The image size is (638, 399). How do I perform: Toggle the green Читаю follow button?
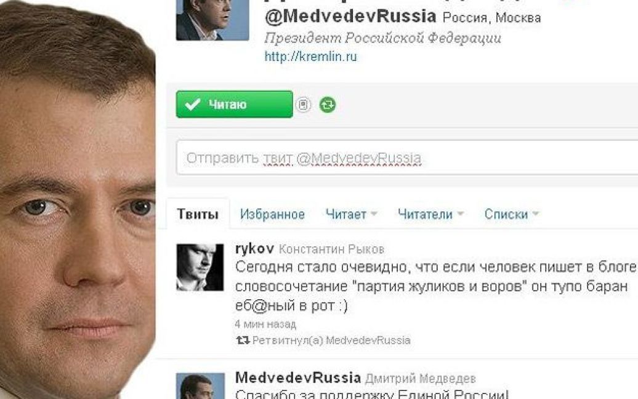pyautogui.click(x=235, y=104)
